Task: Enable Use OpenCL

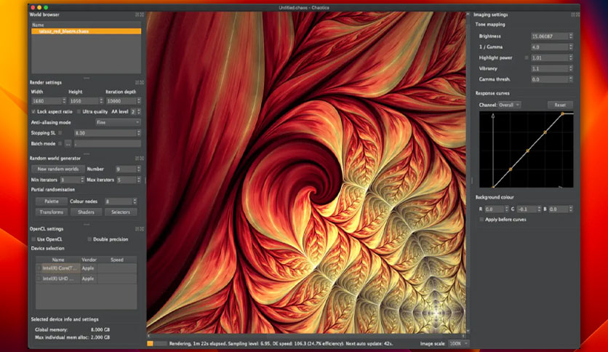Action: click(x=33, y=239)
